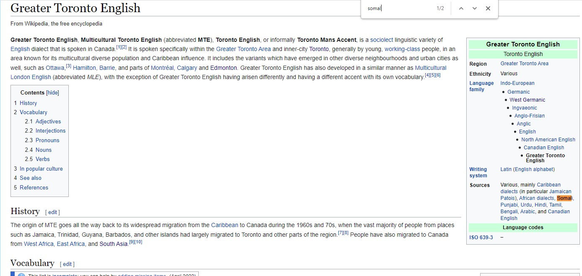The image size is (582, 276).
Task: Jump to See also in Contents
Action: tap(31, 178)
